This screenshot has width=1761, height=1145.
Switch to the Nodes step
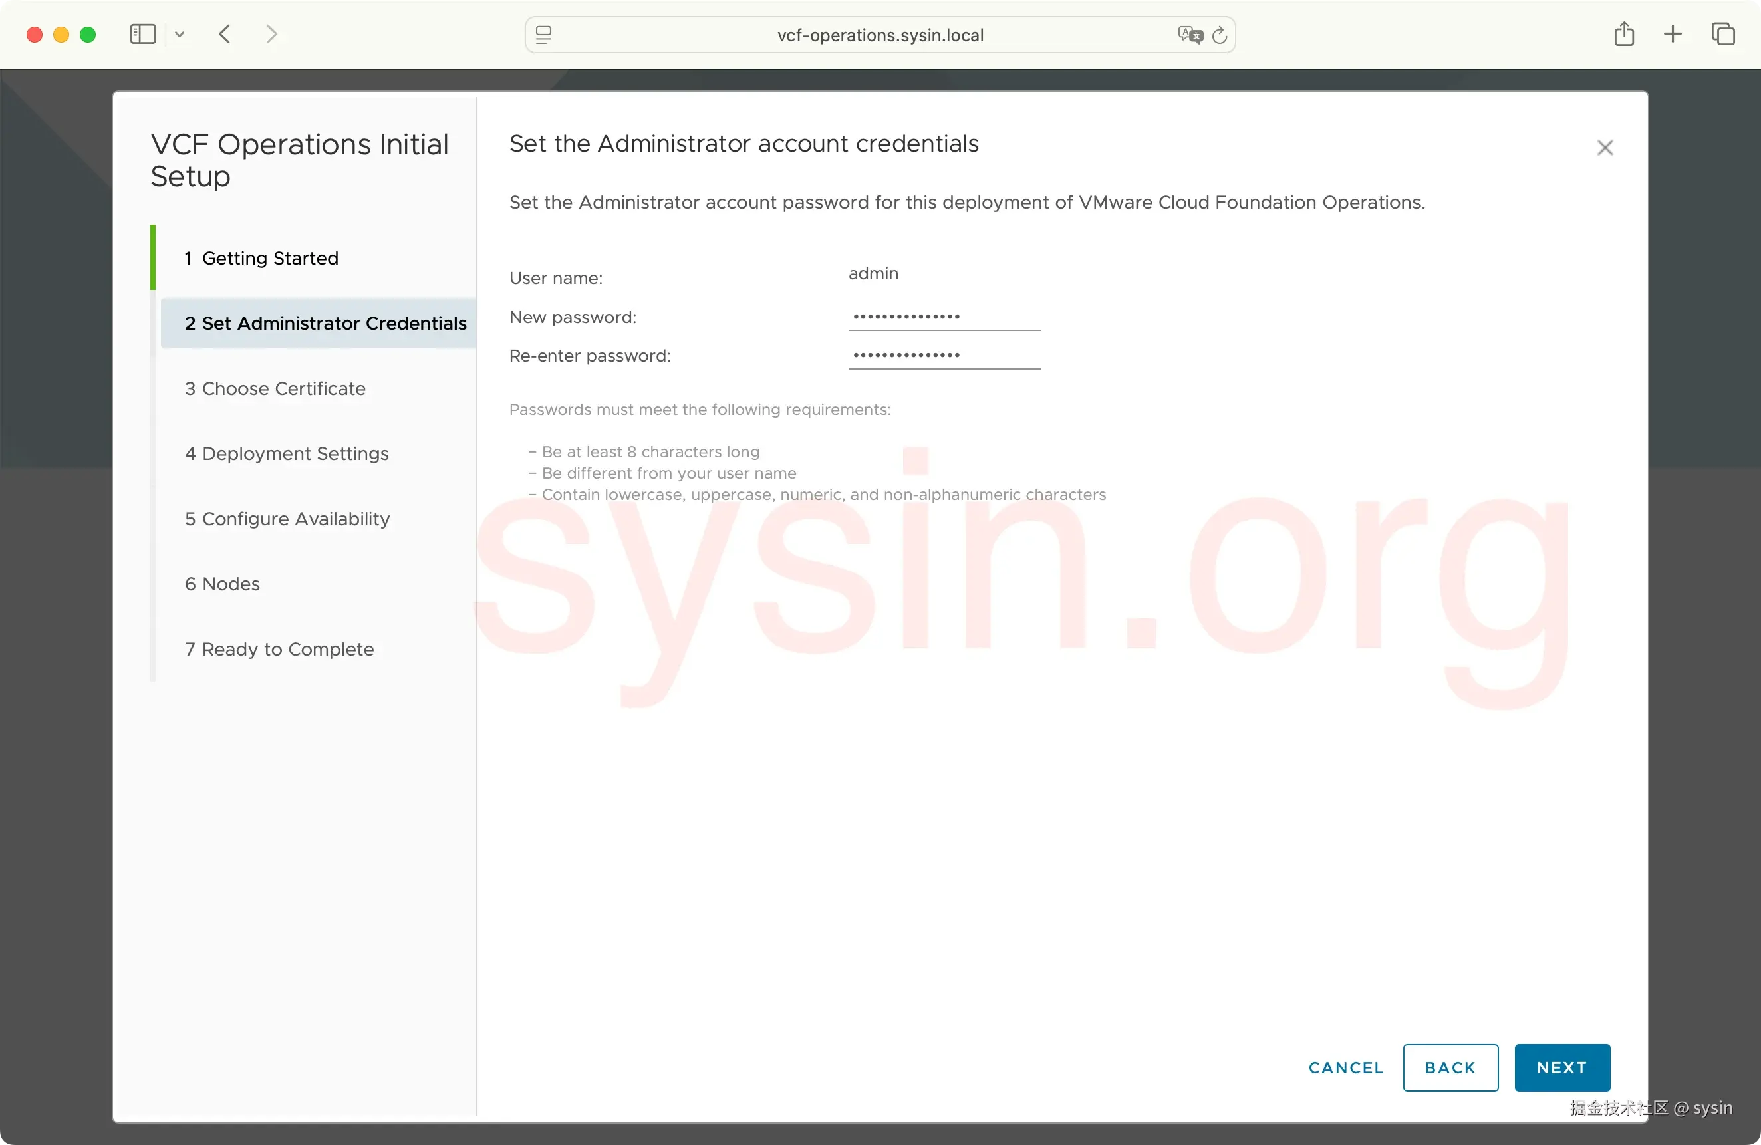pyautogui.click(x=222, y=584)
